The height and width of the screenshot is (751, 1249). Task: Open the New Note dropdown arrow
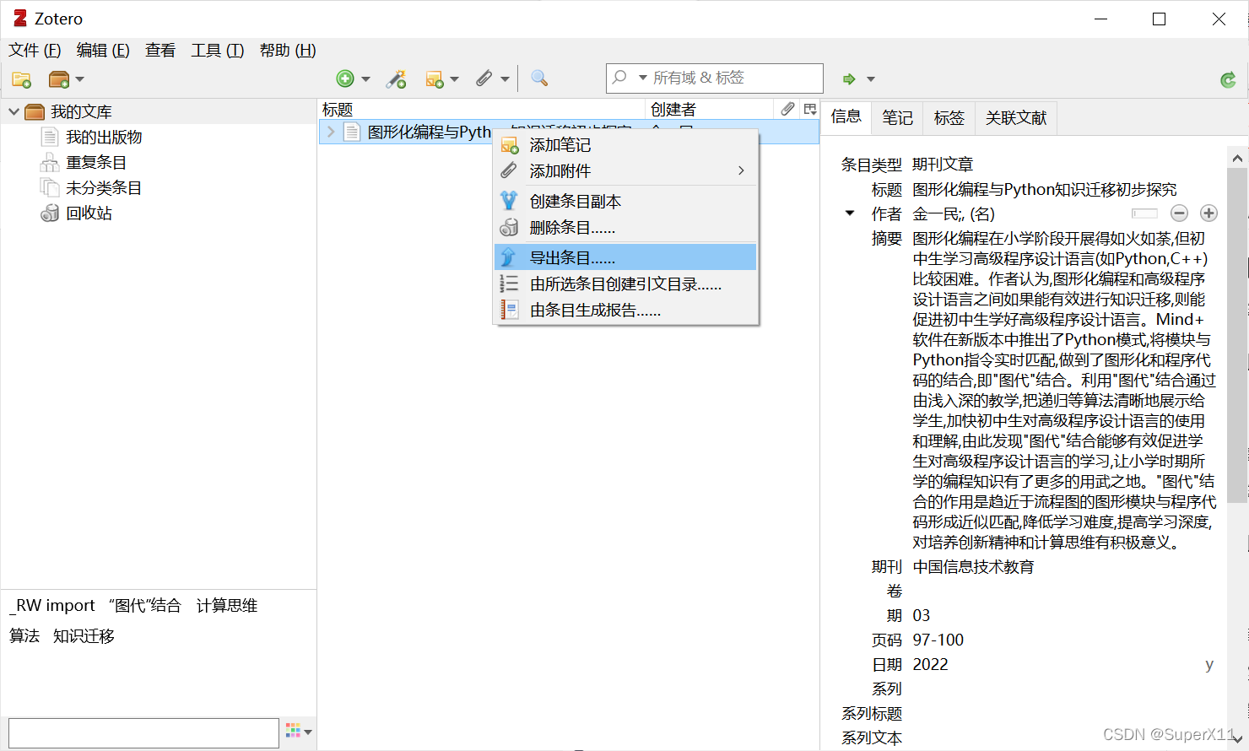point(455,79)
